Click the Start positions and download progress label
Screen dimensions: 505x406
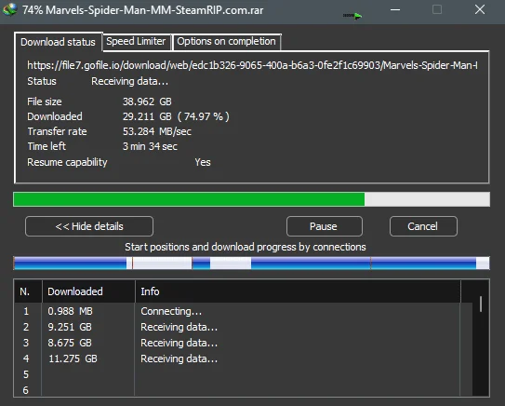coord(246,247)
